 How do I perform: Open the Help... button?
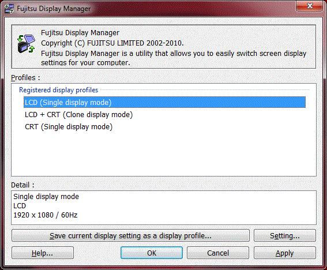point(43,253)
